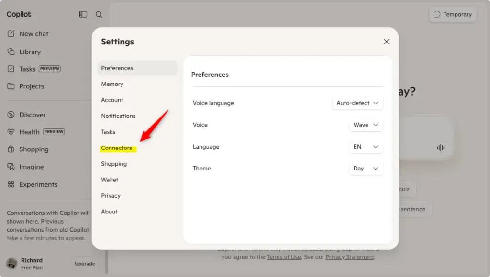Open the Connectors settings section
Image resolution: width=490 pixels, height=277 pixels.
(x=117, y=148)
